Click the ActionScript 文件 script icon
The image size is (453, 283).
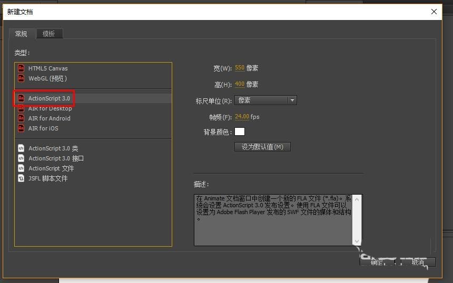click(21, 168)
